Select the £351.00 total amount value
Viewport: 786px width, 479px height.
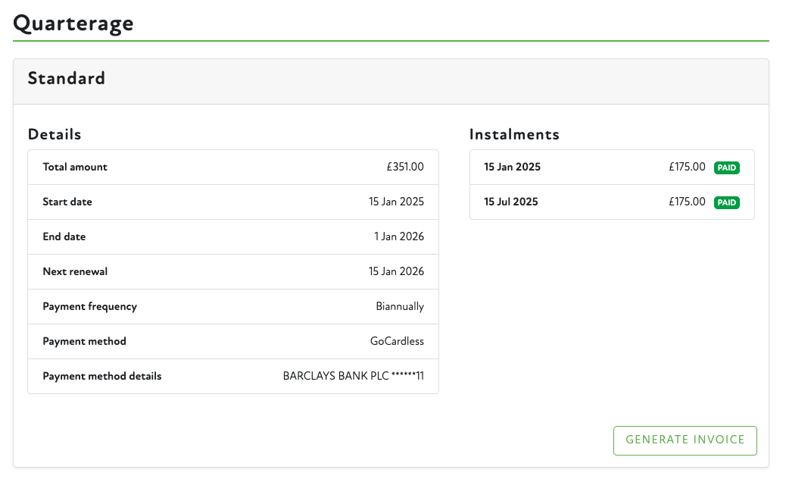coord(405,167)
